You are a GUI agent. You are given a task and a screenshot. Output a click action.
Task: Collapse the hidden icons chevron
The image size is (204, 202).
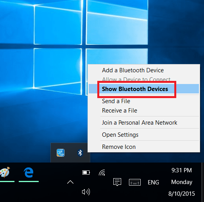70,182
